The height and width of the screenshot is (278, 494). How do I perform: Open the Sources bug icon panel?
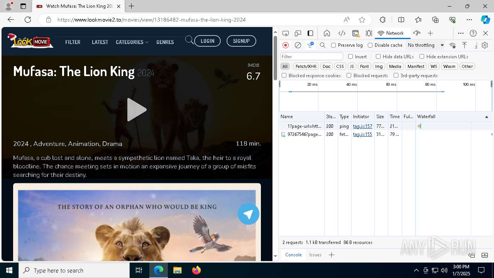point(369,33)
